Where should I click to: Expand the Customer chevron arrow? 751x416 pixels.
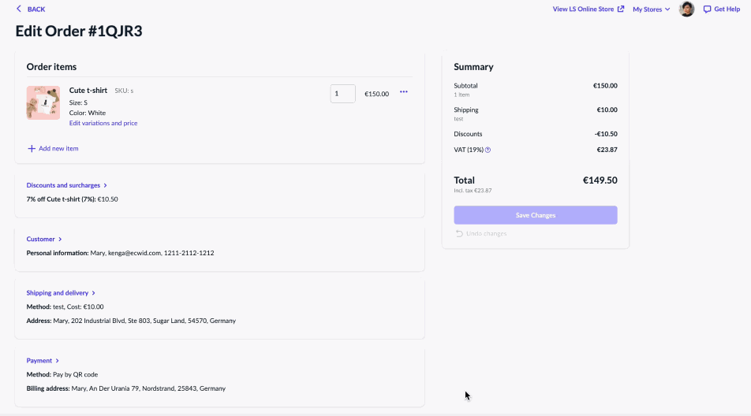[60, 239]
